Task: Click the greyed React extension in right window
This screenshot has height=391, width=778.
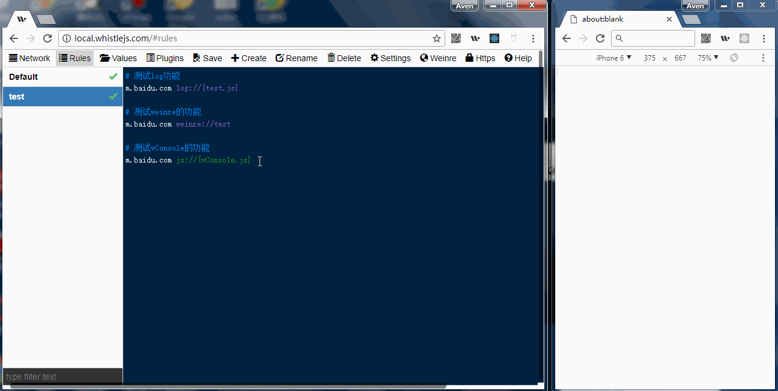Action: 744,38
